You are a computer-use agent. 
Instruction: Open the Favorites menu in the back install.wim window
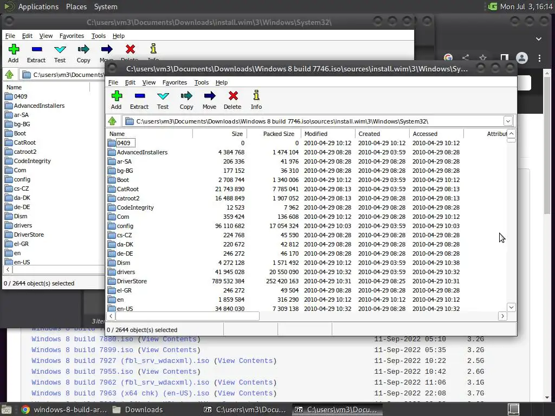click(x=72, y=36)
